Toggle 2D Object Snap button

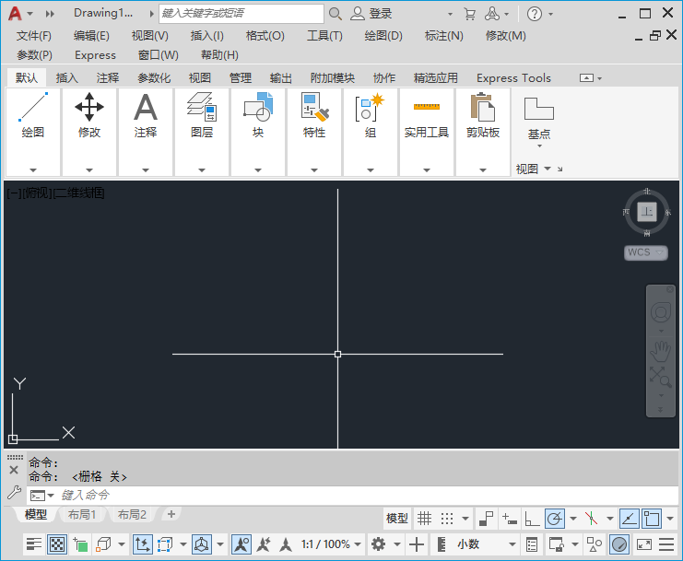(x=652, y=519)
